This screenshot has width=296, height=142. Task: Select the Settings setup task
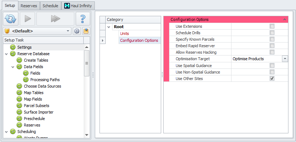(x=25, y=47)
